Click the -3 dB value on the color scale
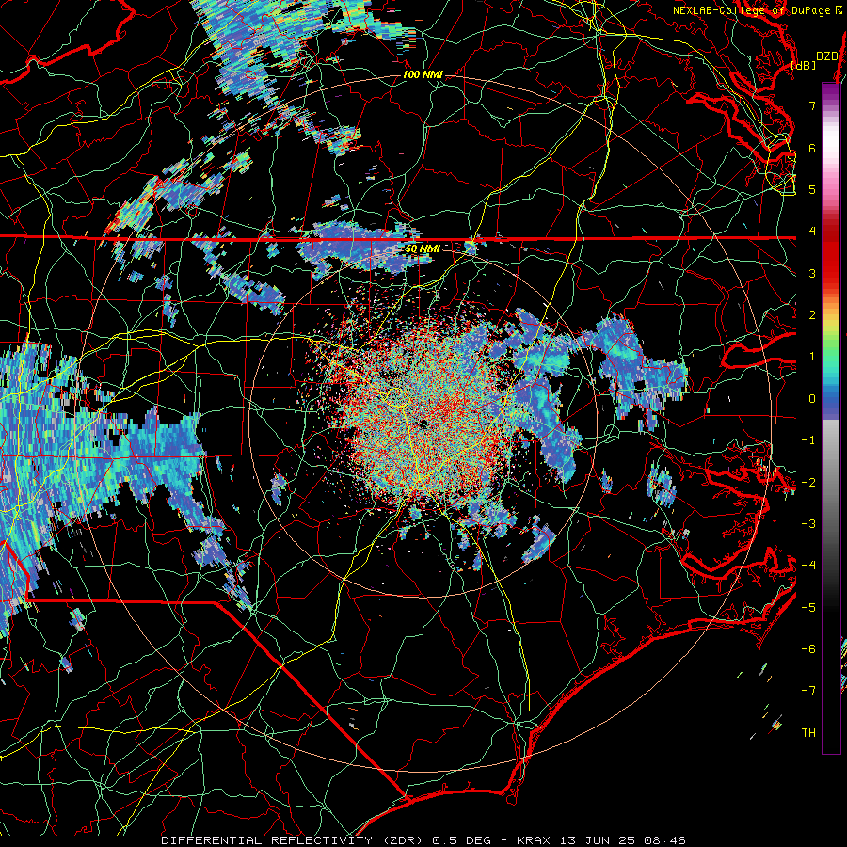Screen dimensions: 847x847 point(808,524)
